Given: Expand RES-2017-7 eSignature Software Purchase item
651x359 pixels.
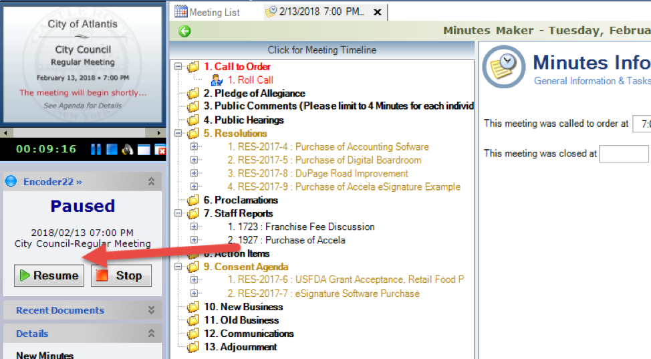Looking at the screenshot, I should (194, 293).
